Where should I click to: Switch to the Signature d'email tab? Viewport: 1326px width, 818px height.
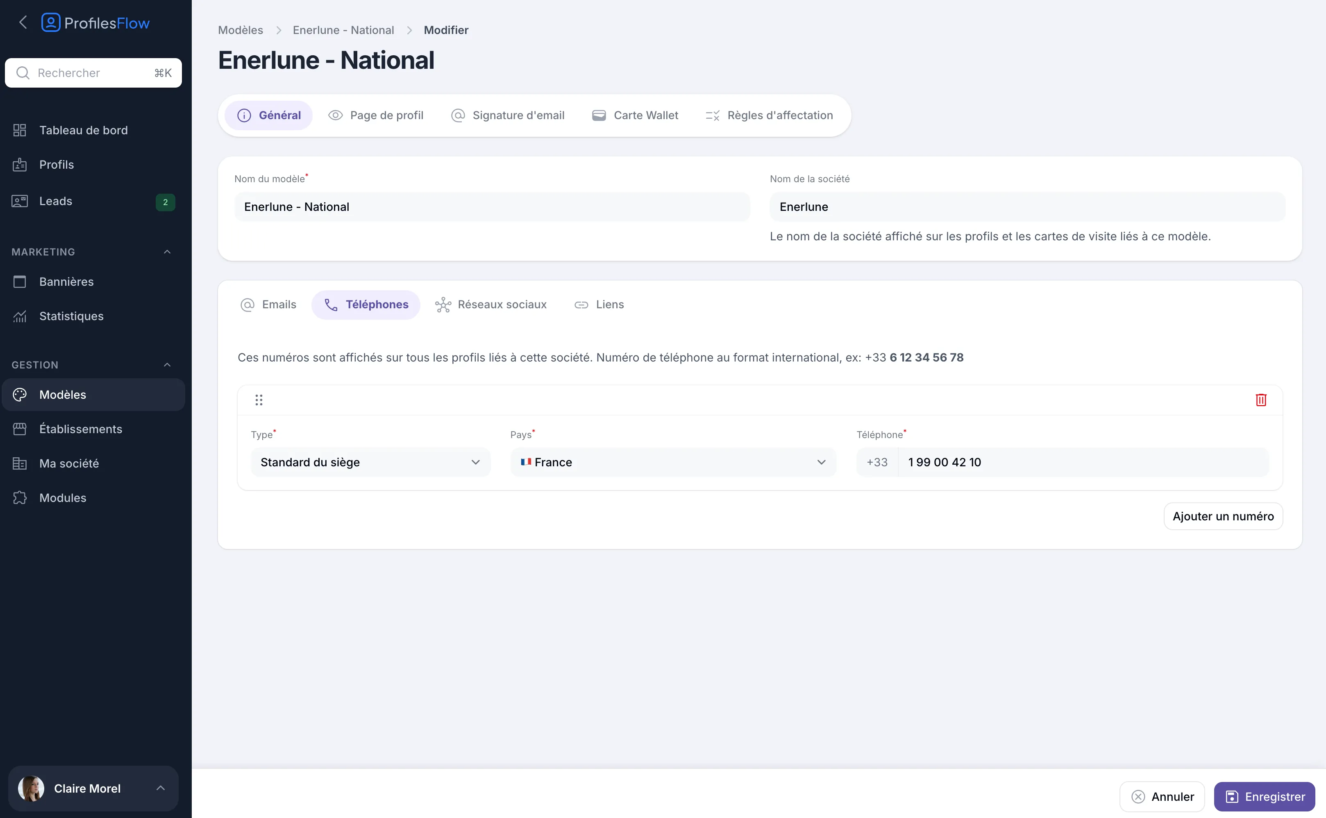(x=507, y=115)
